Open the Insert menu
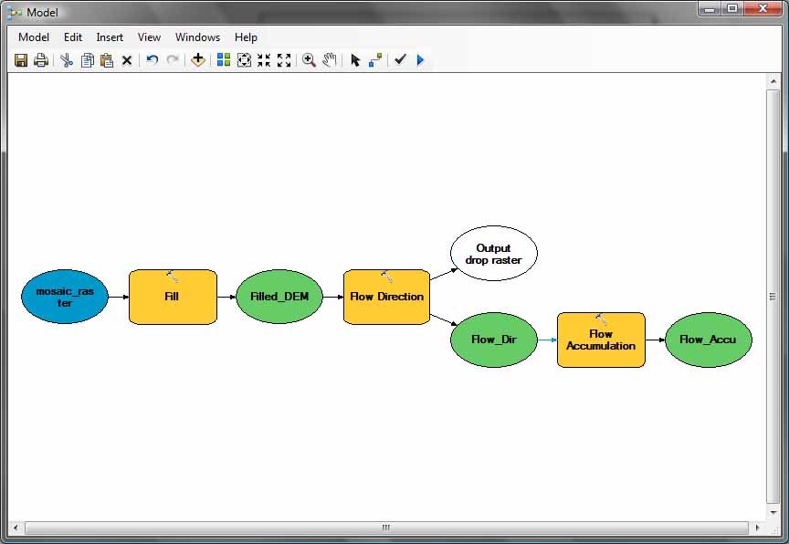 click(110, 37)
